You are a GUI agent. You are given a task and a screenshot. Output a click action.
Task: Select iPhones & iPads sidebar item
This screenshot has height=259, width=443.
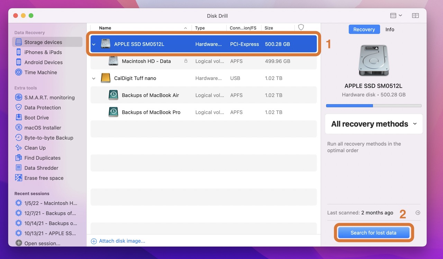[43, 52]
